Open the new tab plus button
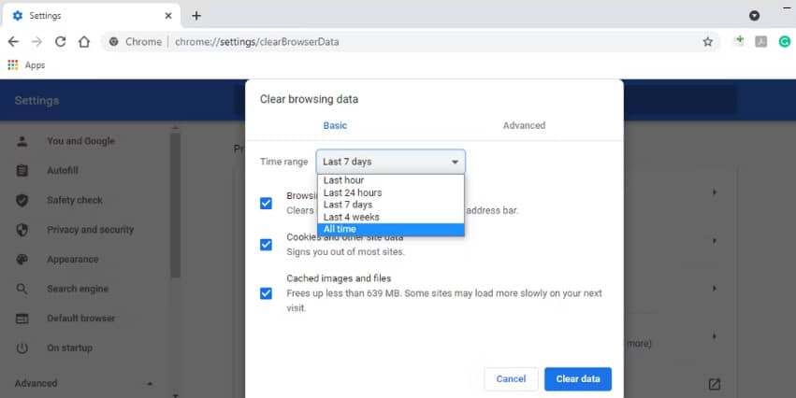This screenshot has width=796, height=398. coord(196,16)
